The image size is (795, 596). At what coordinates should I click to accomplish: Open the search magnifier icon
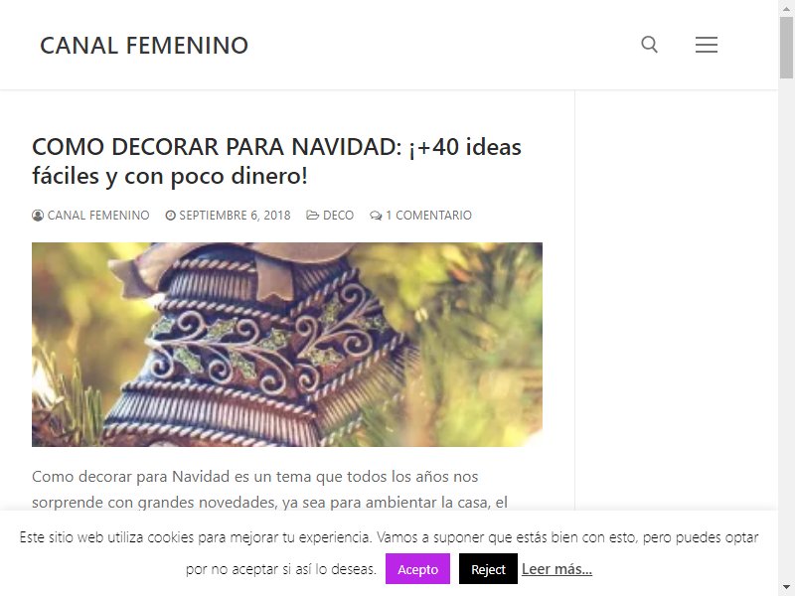(649, 45)
